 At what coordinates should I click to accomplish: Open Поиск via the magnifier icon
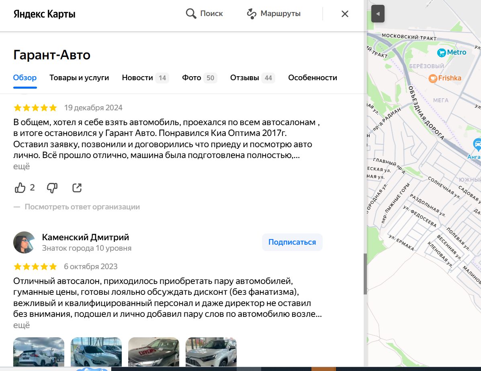tap(190, 13)
